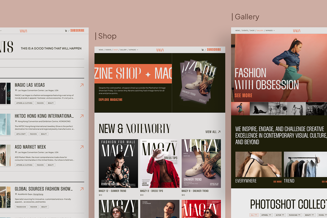The width and height of the screenshot is (327, 218).
Task: Open News in Gallery page navigation
Action: pyautogui.click(x=238, y=31)
